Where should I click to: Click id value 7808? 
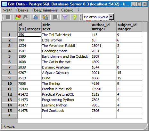click(29, 84)
